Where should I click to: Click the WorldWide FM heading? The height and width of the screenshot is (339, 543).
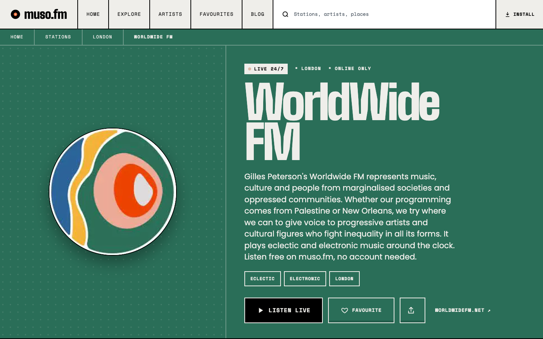click(x=342, y=121)
